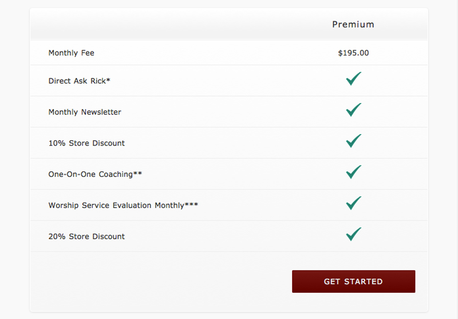Click the Monthly Newsletter feature label
458x319 pixels.
tap(85, 112)
